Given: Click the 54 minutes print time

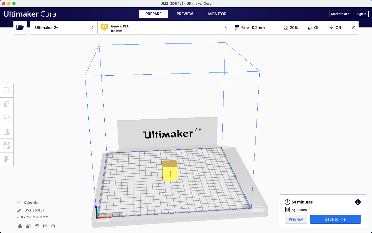Looking at the screenshot, I should pos(302,202).
